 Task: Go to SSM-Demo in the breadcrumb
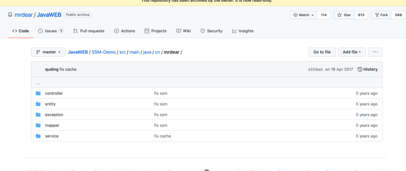point(104,52)
